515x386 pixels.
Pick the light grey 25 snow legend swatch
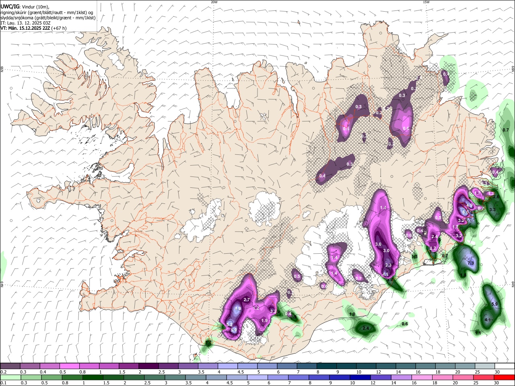485,366
